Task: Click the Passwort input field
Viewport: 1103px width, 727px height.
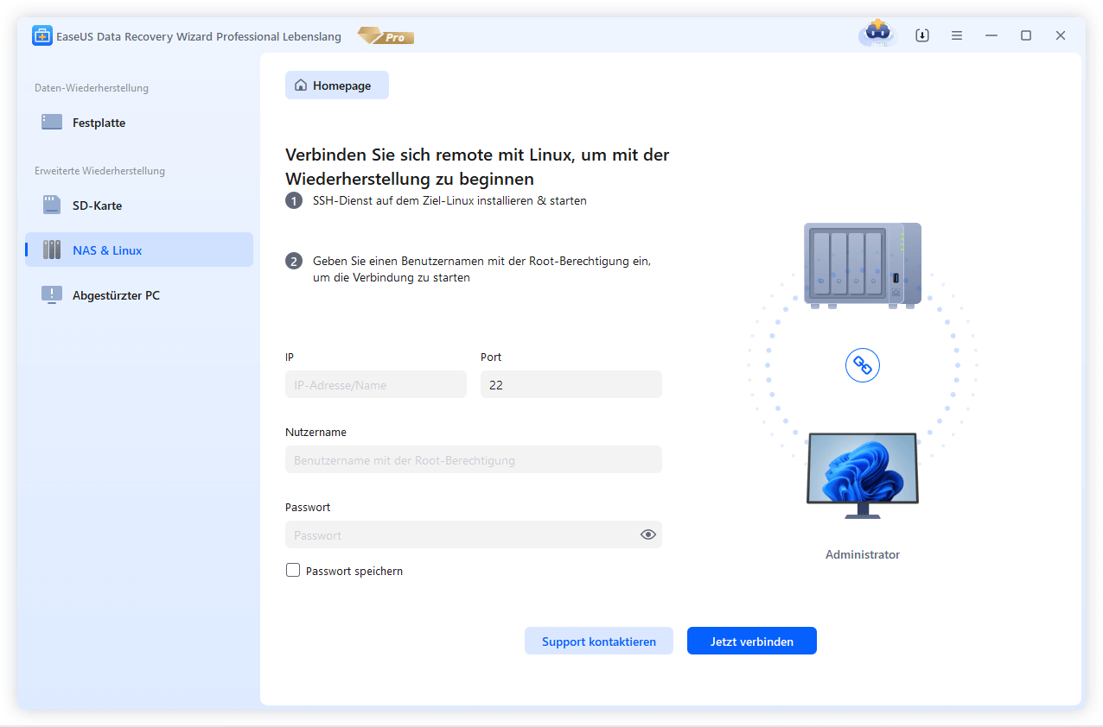Action: [474, 535]
